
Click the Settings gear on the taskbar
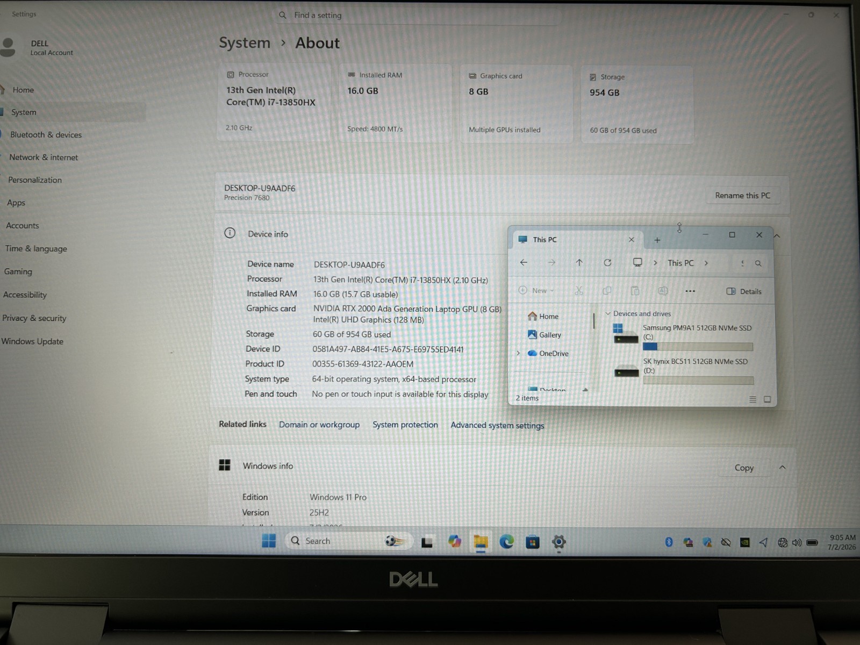(559, 542)
